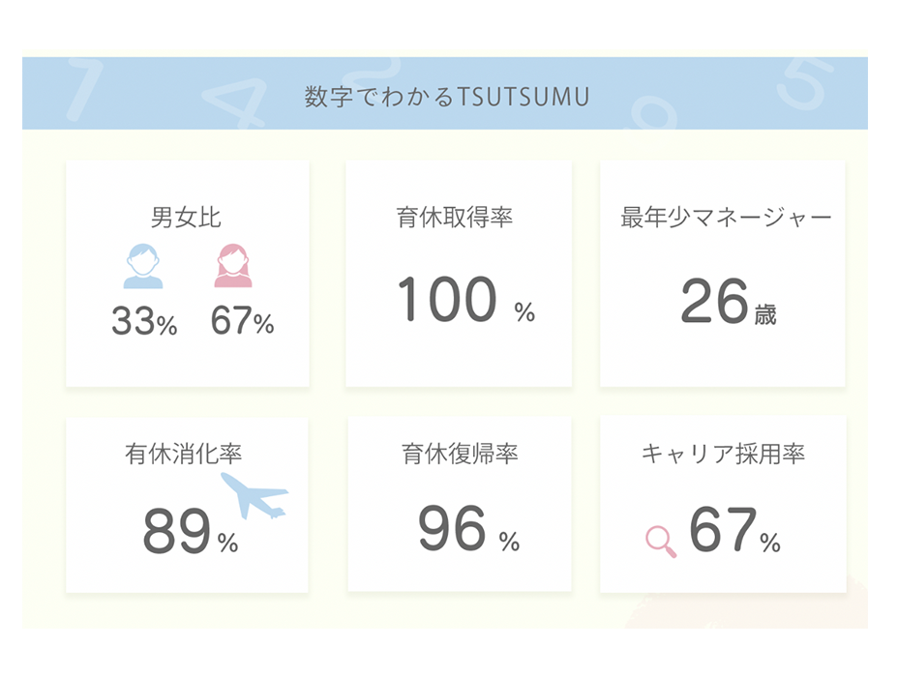Select the 100 % figure
Screen dimensions: 898x677
coord(465,301)
